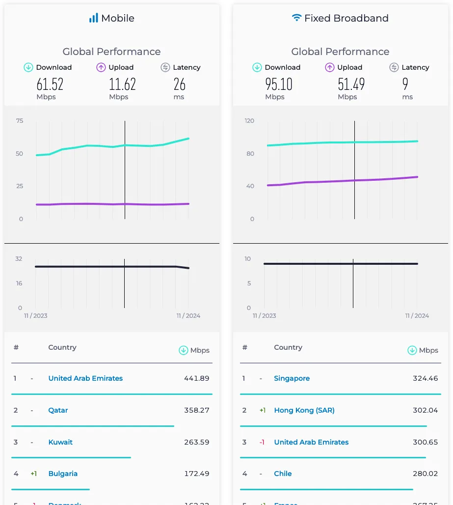Click the Mobile Upload arrow icon
Image resolution: width=453 pixels, height=505 pixels.
(x=101, y=67)
